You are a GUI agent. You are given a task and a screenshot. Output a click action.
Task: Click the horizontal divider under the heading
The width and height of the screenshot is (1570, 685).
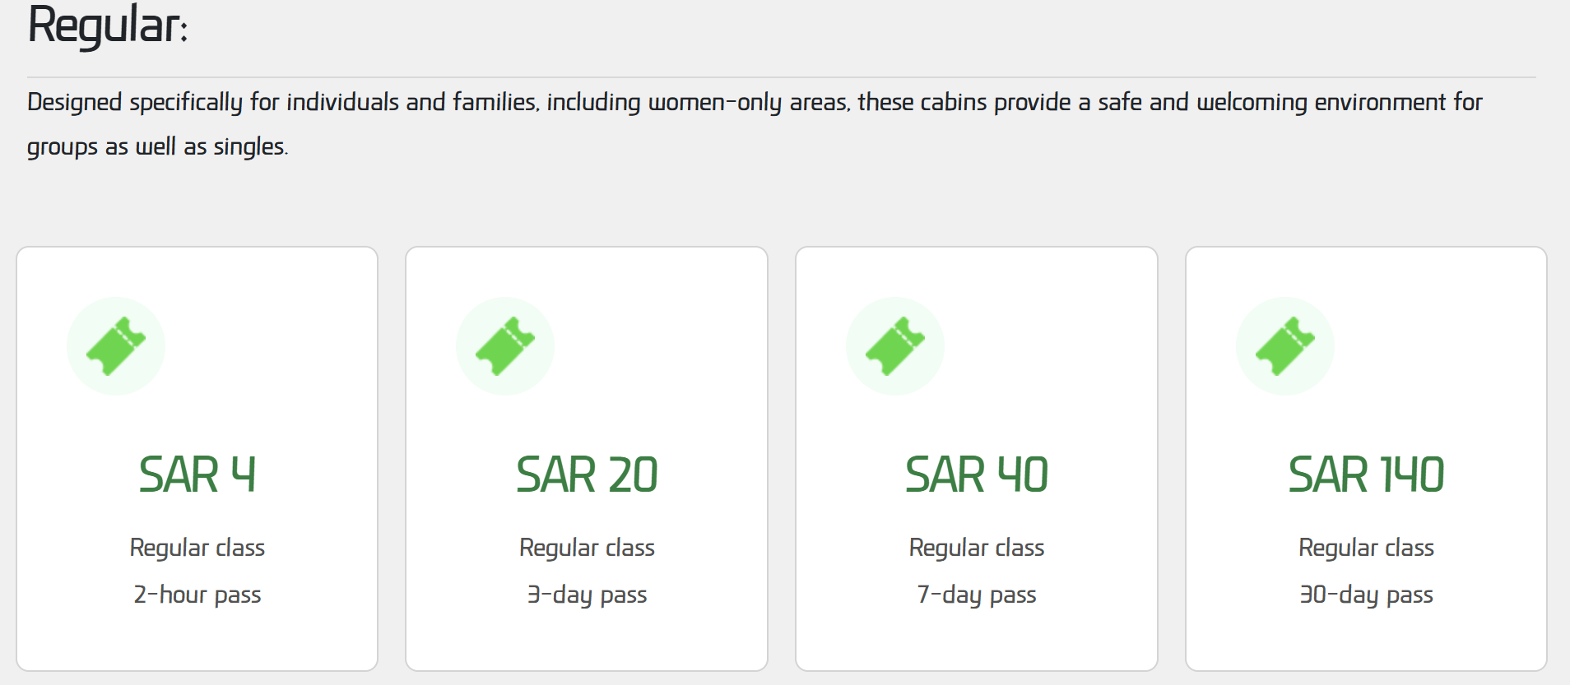(782, 77)
